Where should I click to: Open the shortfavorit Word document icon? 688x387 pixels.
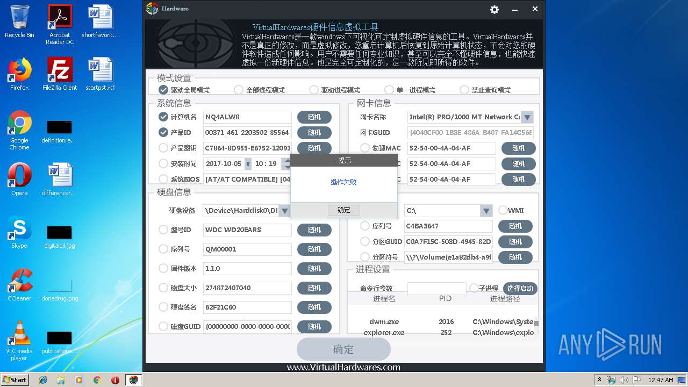pos(101,21)
